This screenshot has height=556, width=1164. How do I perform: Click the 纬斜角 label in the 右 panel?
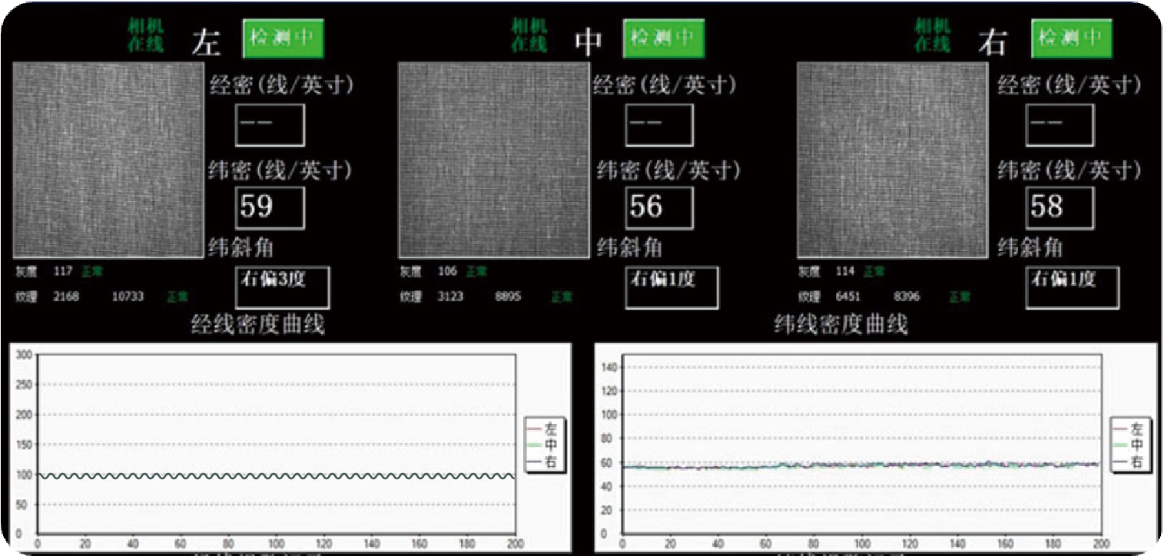coord(1030,248)
